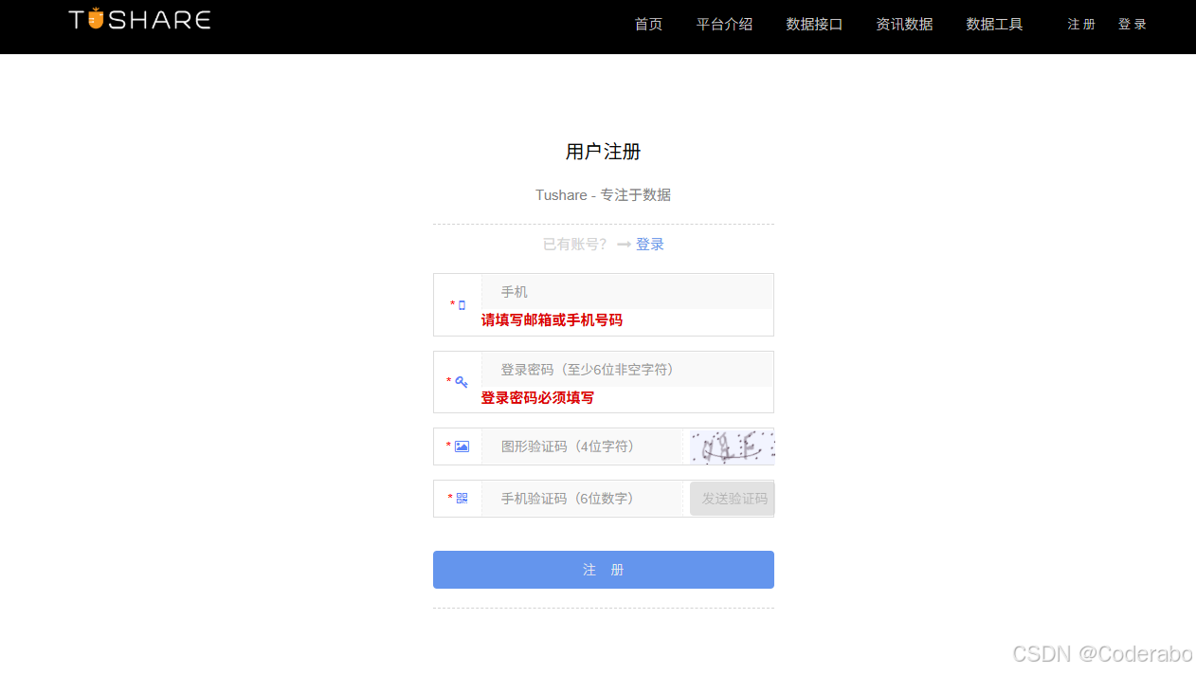Open the 数据接口 navigation item
The image size is (1196, 674).
tap(814, 24)
